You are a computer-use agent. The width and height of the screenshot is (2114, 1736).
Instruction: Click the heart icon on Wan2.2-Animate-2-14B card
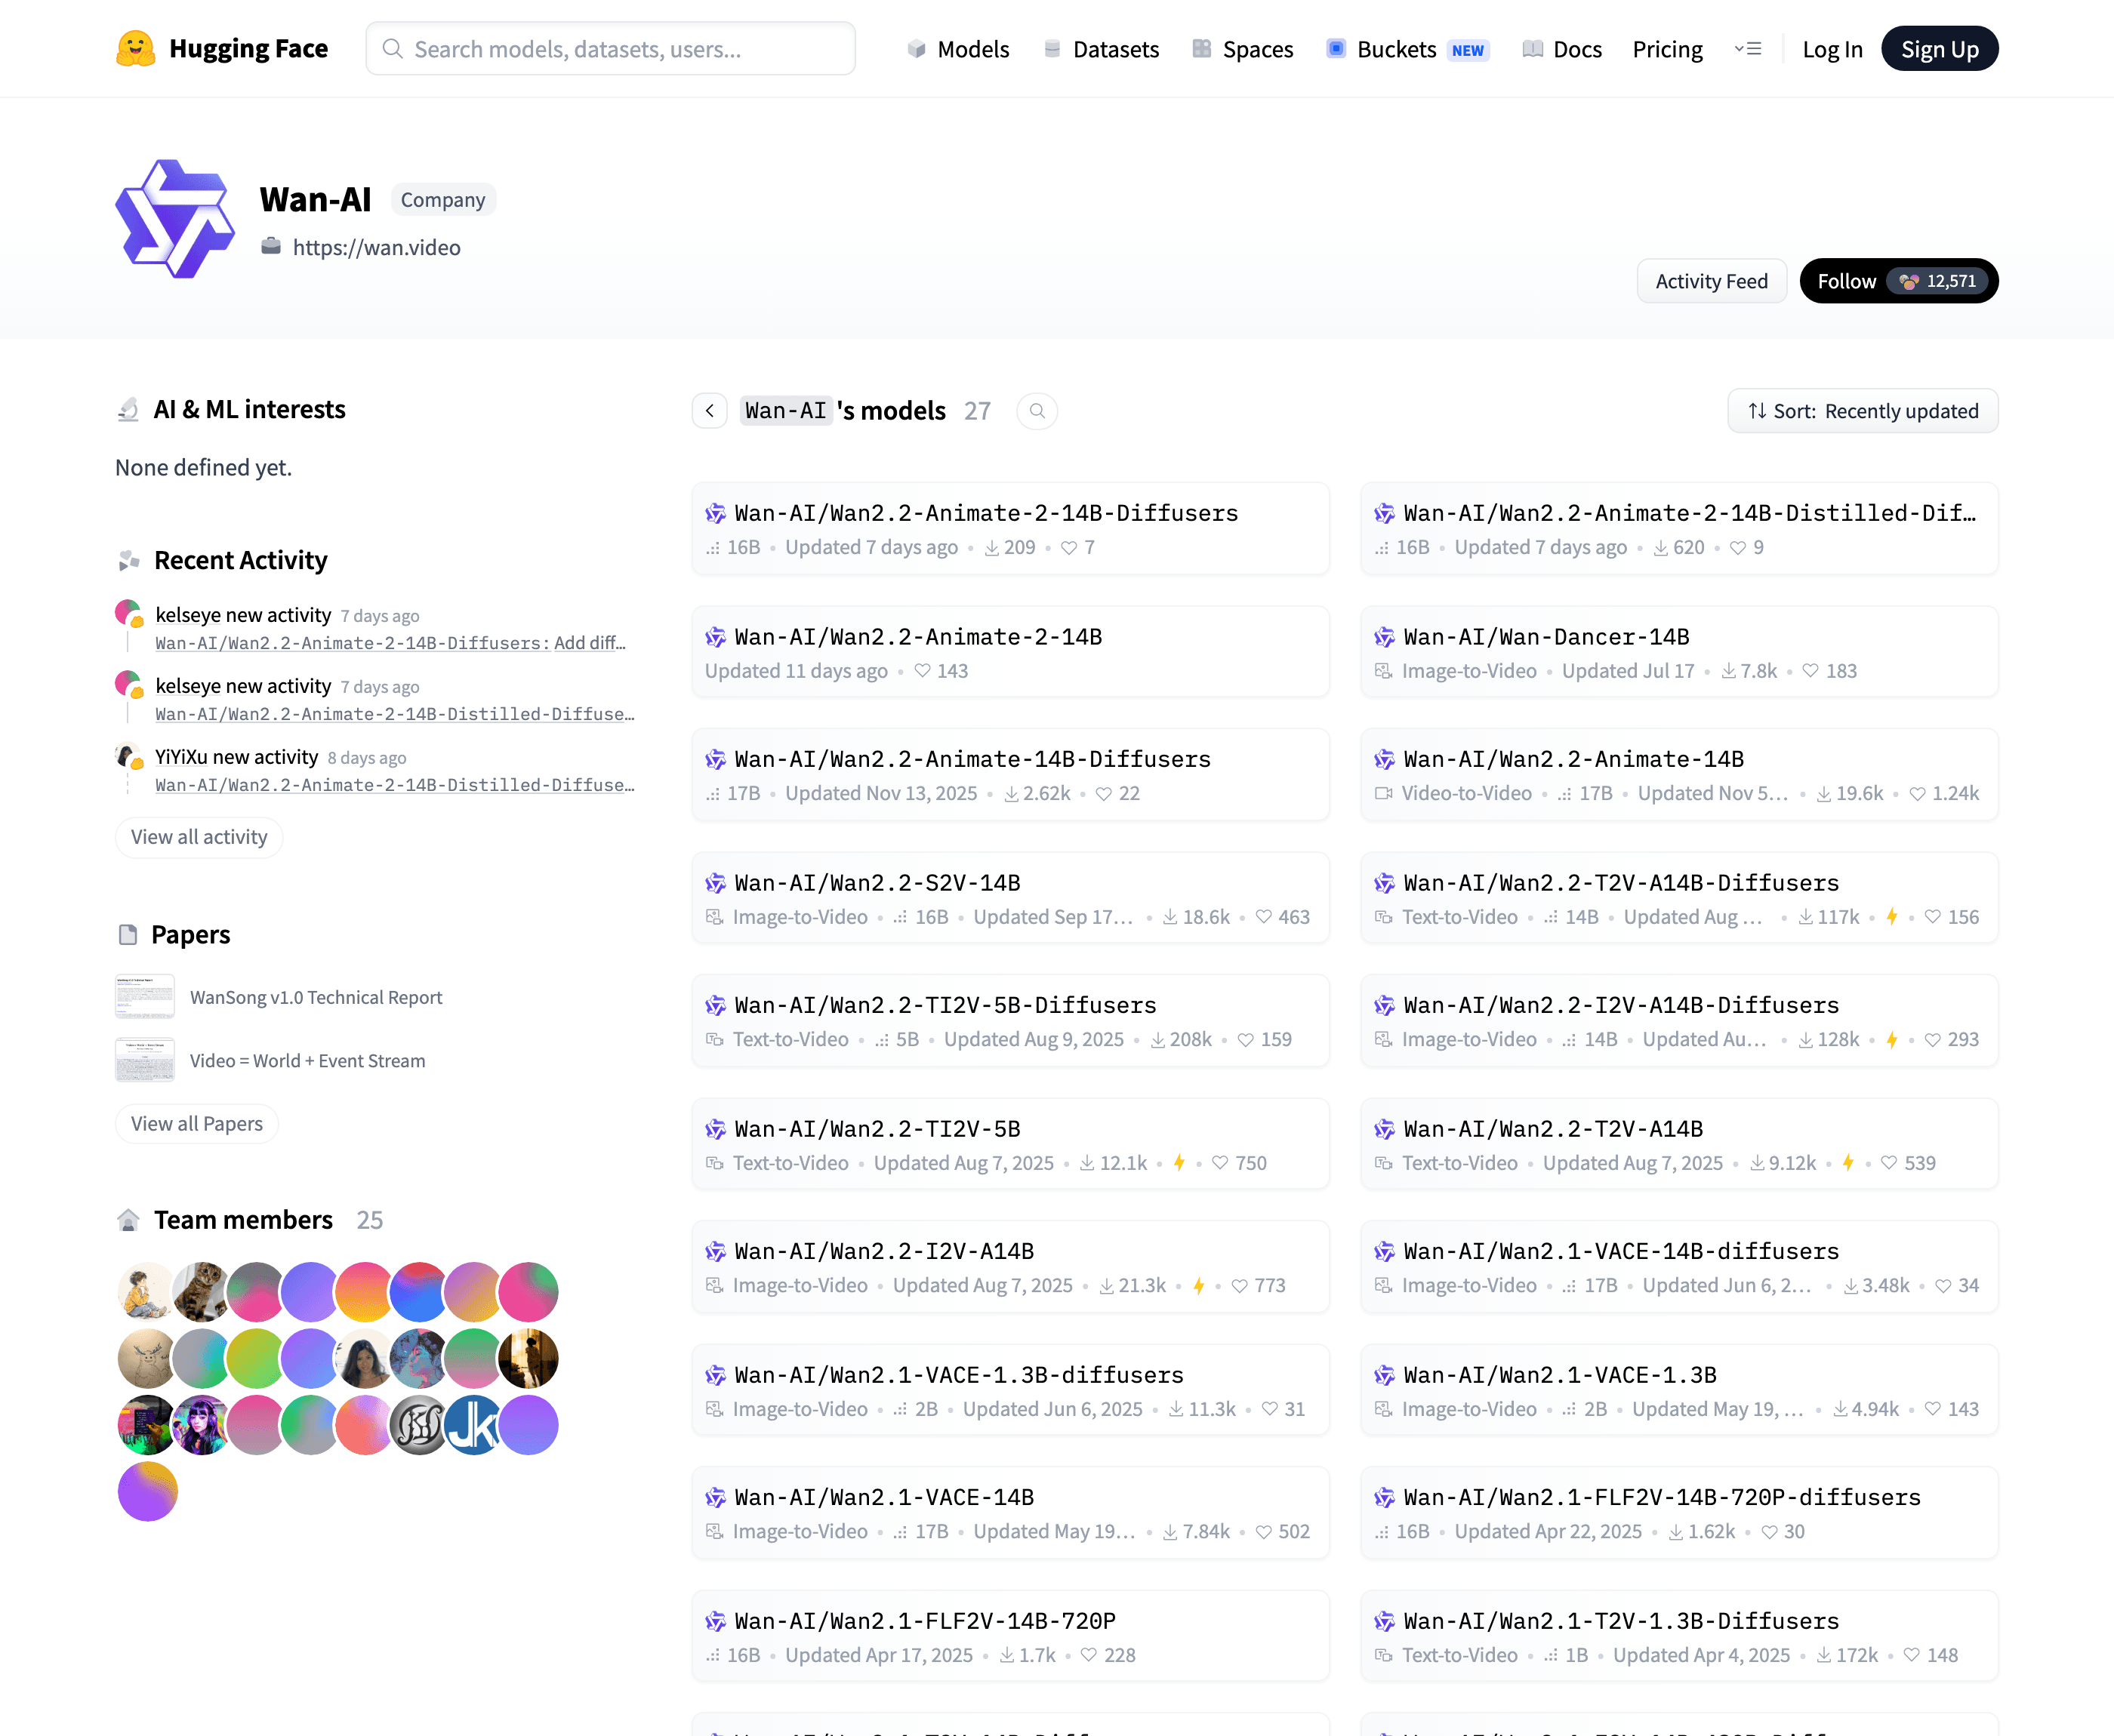[923, 671]
